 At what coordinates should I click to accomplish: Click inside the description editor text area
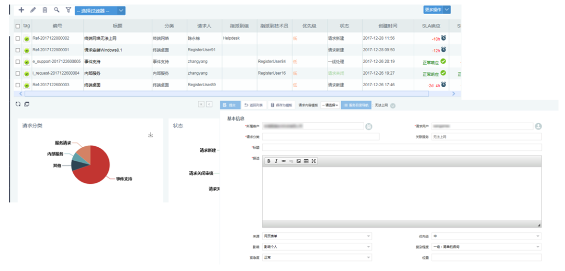(x=402, y=193)
